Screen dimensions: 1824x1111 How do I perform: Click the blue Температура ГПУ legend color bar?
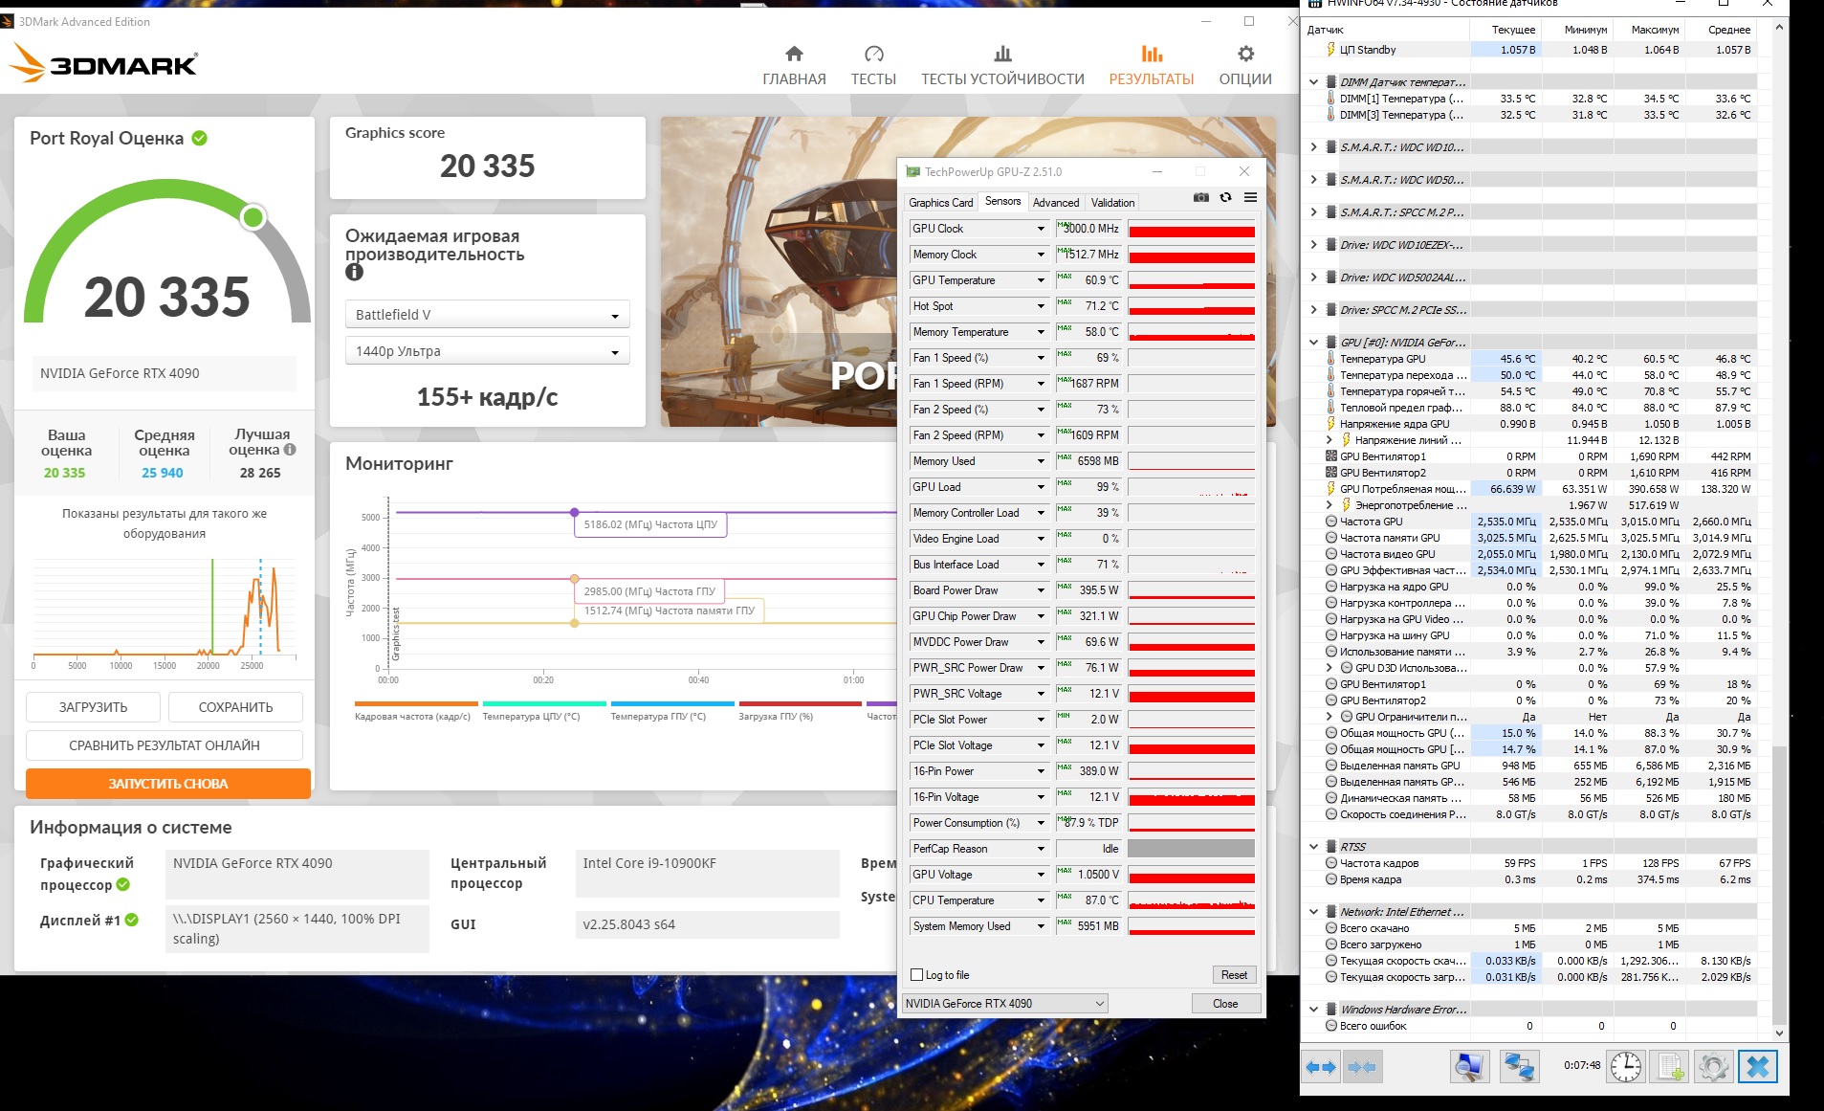pos(672,703)
